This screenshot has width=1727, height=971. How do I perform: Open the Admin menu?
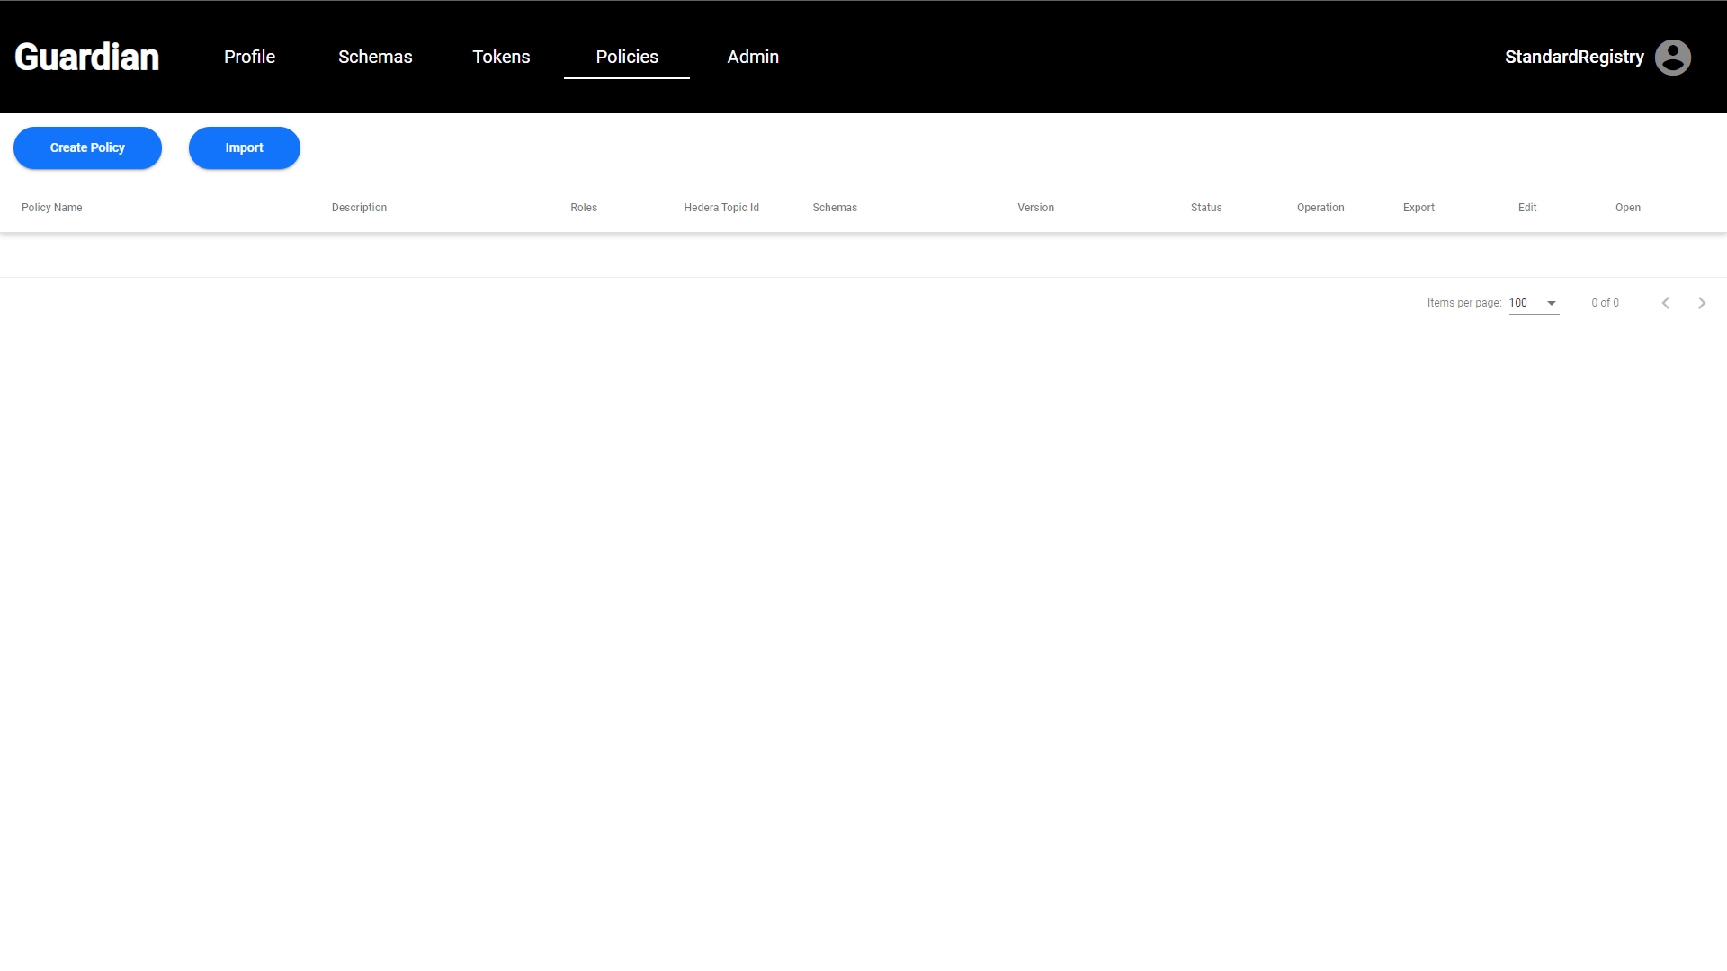click(753, 57)
